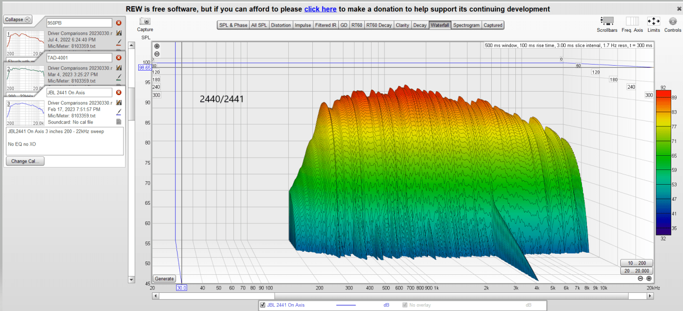Click the Generate button
This screenshot has height=311, width=683.
point(164,279)
